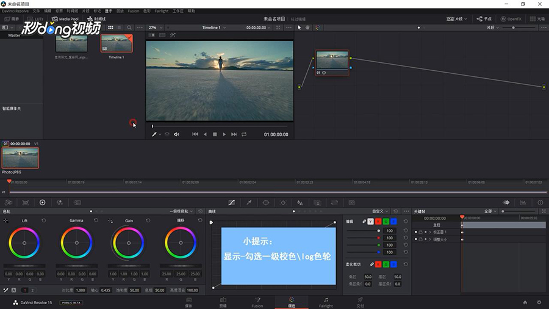Select the Timeline 1 thumbnail in media pool

(x=117, y=43)
